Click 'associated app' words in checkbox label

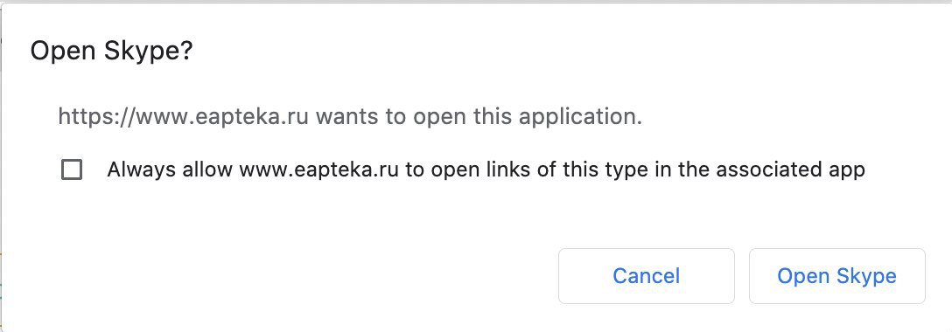[x=790, y=169]
